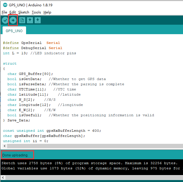Open the Sketch menu

(24, 12)
